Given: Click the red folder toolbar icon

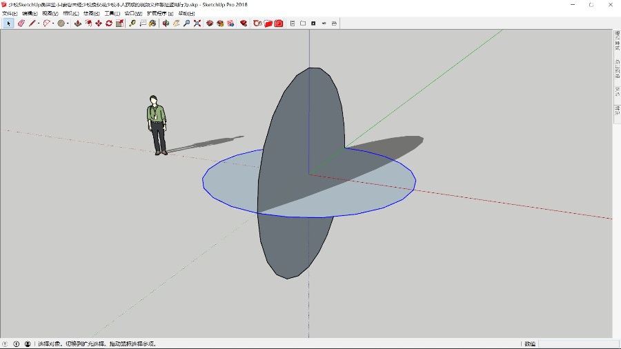Looking at the screenshot, I should pos(268,23).
